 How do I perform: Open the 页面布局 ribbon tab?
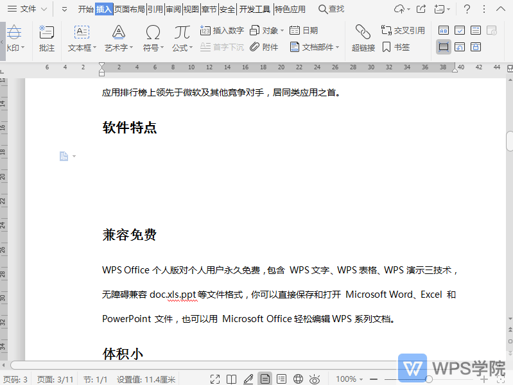click(129, 9)
